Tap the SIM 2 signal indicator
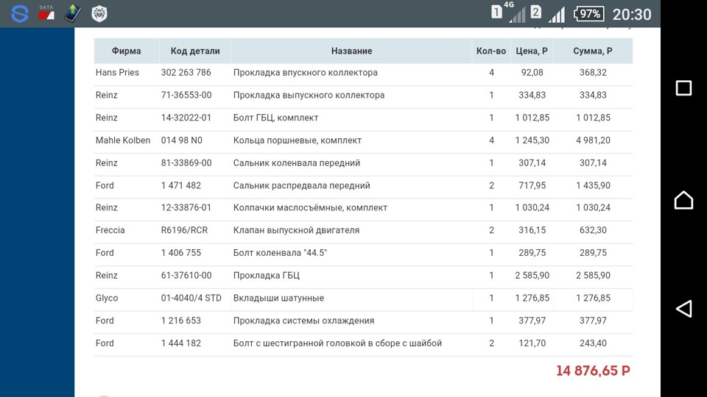The width and height of the screenshot is (707, 397). [548, 13]
